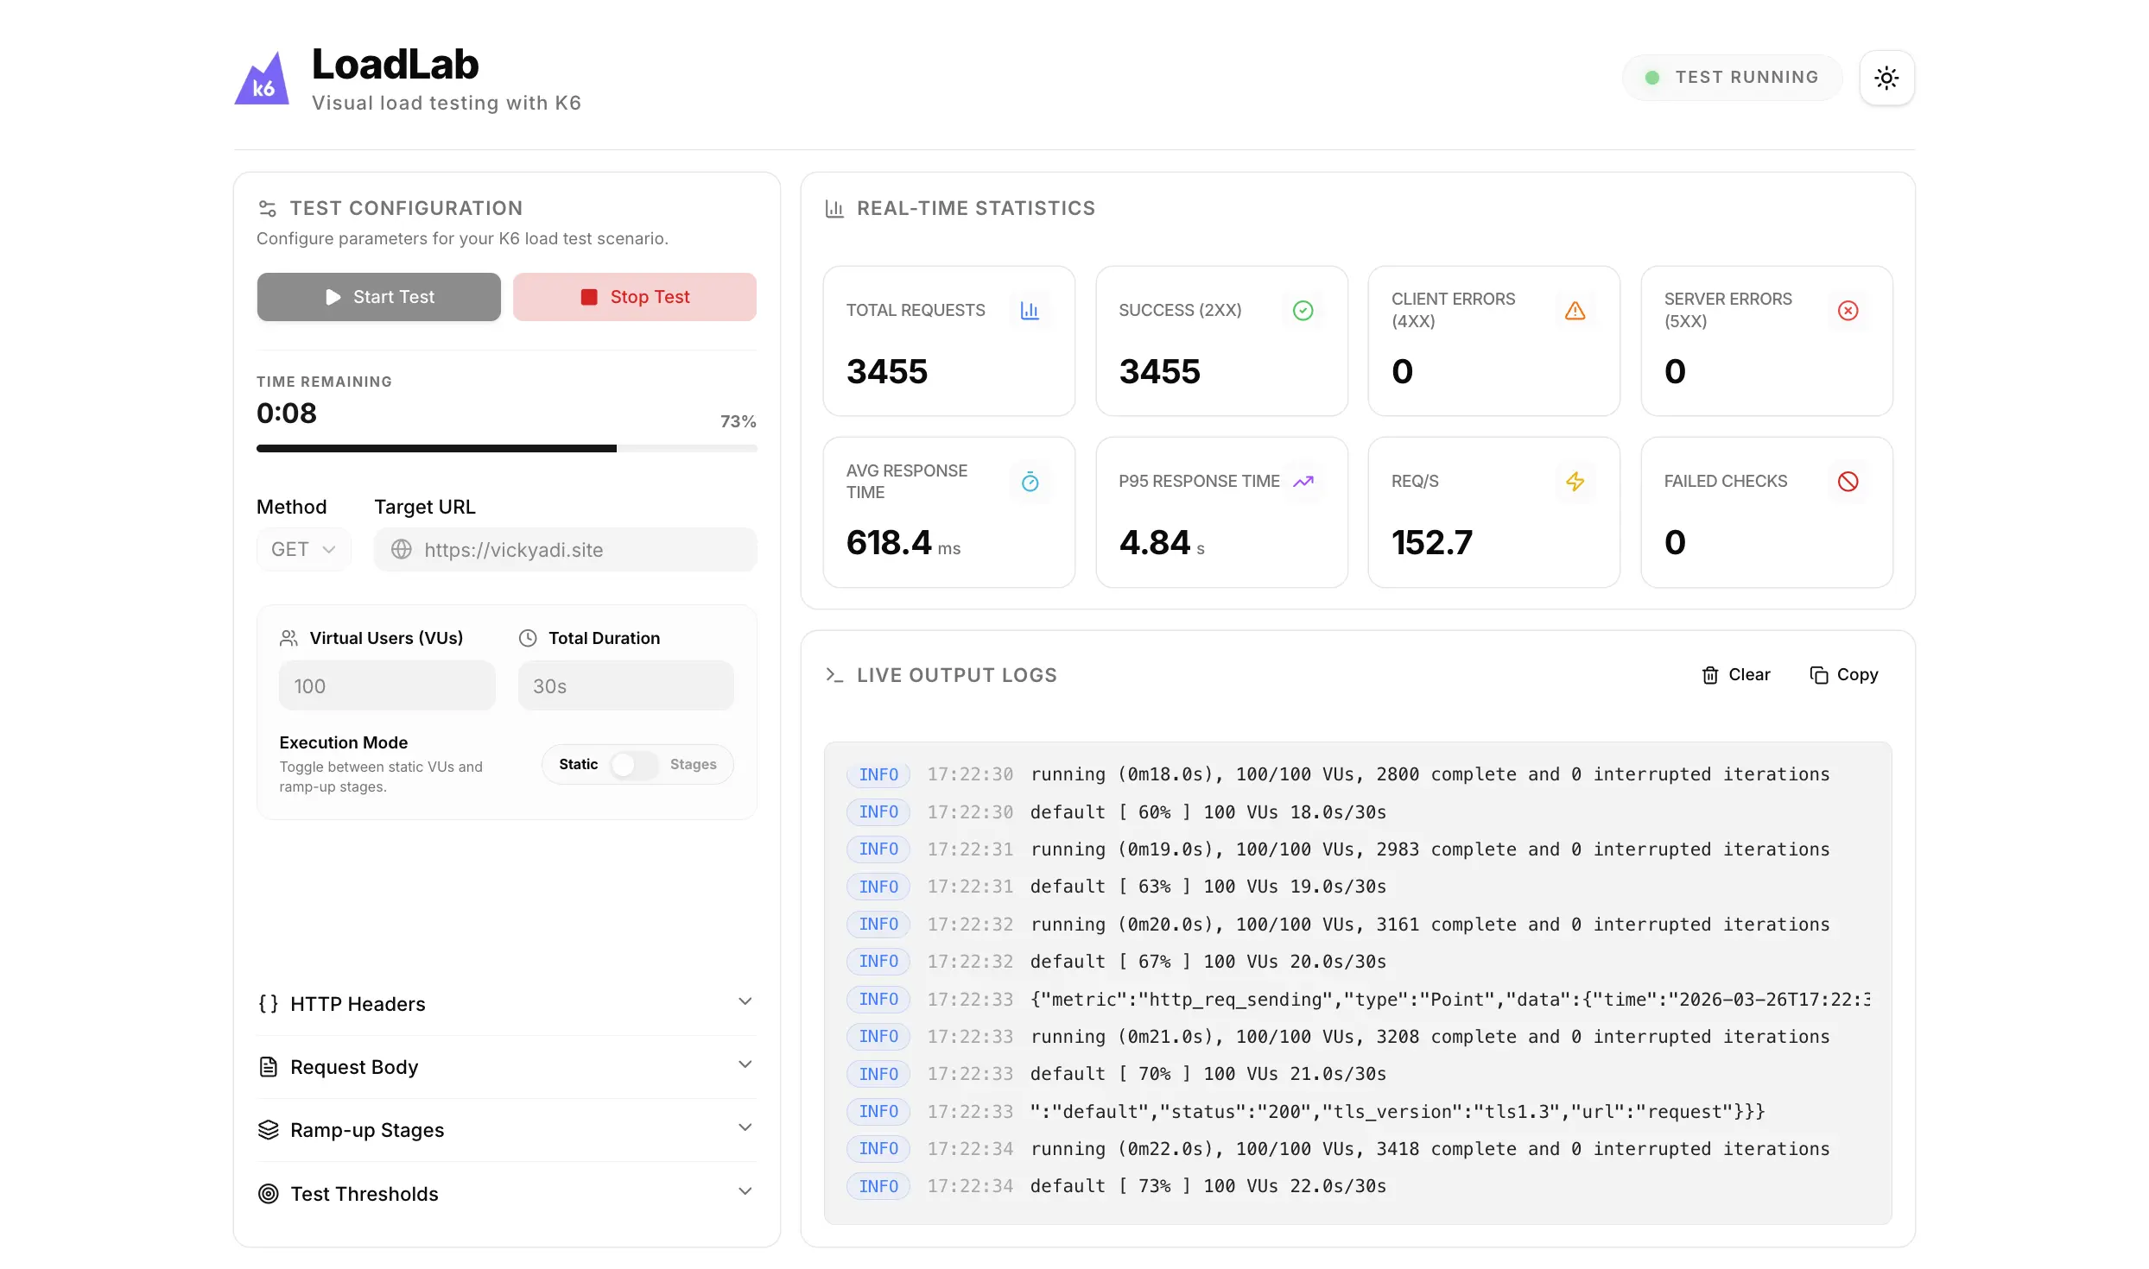The width and height of the screenshot is (2149, 1269).
Task: Expand the Ramp-up Stages section
Action: coord(506,1130)
